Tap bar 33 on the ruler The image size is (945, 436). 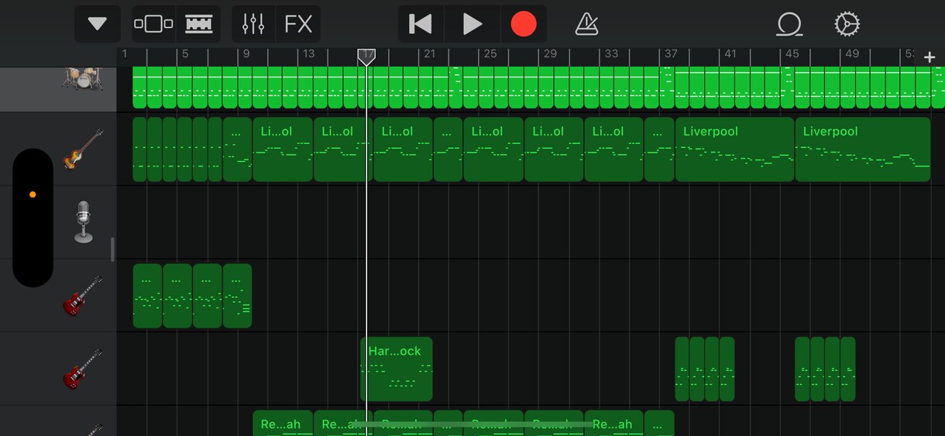tap(611, 54)
